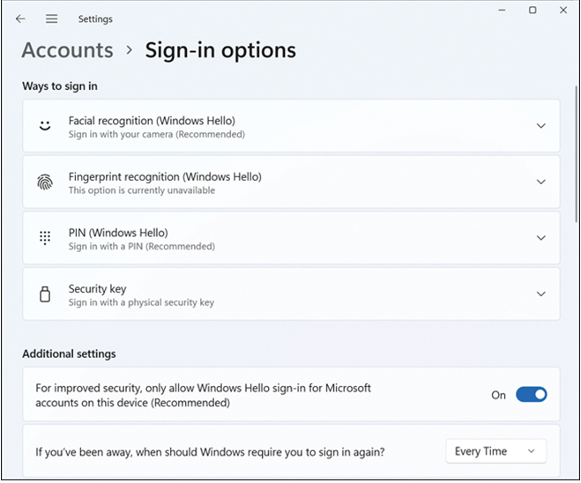Expand Fingerprint recognition chevron
Screen dimensions: 581x483
[541, 182]
